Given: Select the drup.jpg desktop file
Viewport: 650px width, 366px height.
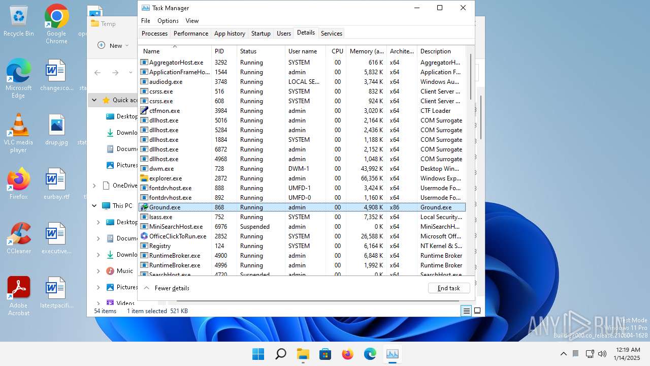Looking at the screenshot, I should click(56, 130).
